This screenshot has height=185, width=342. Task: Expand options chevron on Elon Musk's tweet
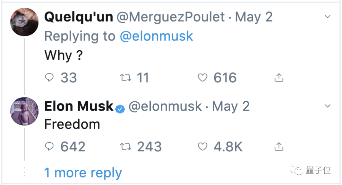click(328, 106)
